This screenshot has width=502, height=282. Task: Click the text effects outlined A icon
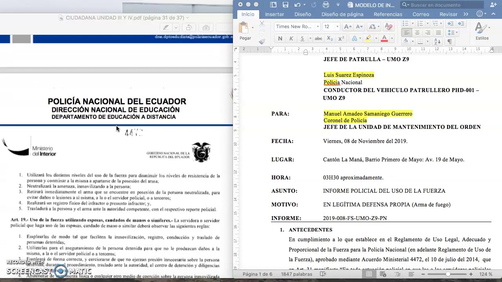point(355,38)
